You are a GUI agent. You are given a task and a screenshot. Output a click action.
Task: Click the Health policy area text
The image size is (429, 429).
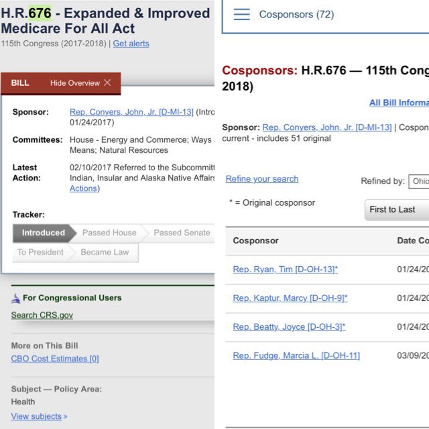(23, 402)
